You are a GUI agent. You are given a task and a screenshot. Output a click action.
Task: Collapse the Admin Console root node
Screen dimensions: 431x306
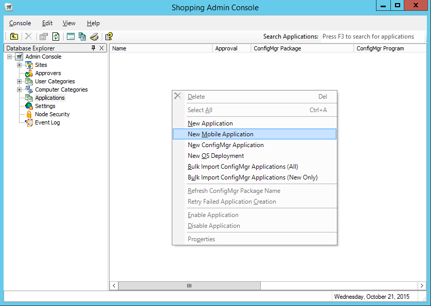point(10,57)
